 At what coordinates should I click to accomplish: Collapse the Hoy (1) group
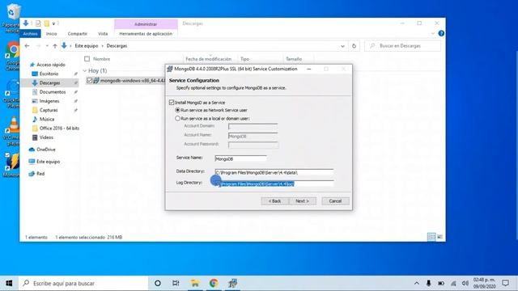tap(85, 70)
